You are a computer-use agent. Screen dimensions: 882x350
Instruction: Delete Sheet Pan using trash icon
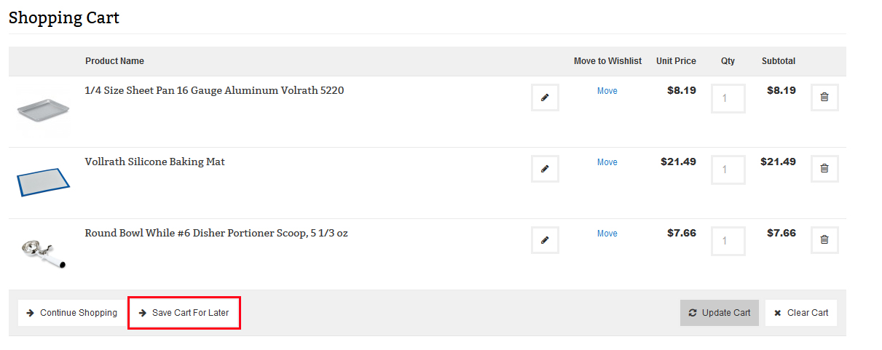click(824, 98)
